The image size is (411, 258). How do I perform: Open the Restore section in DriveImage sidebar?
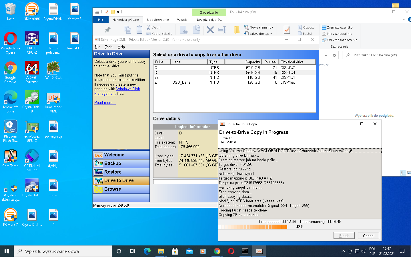(121, 172)
